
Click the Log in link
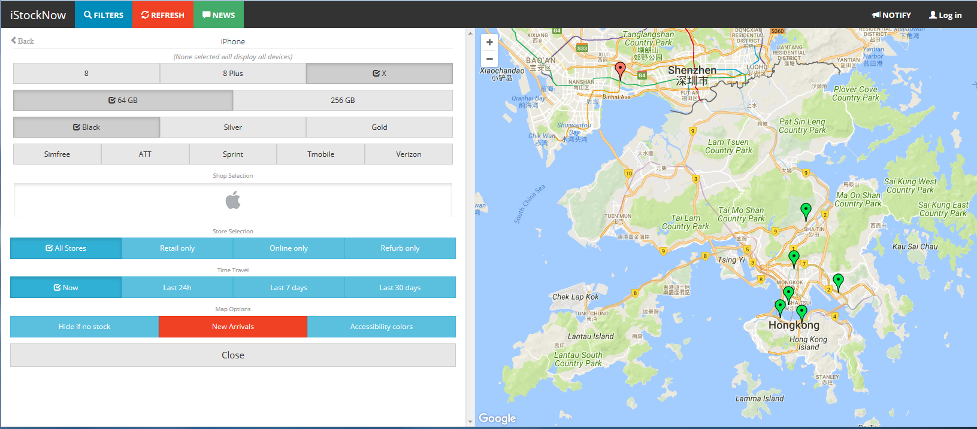(945, 15)
